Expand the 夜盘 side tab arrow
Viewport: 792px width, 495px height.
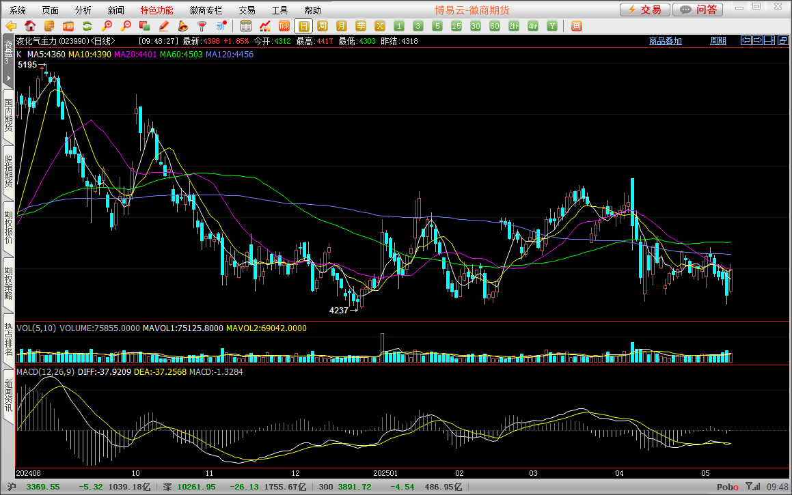[x=8, y=78]
